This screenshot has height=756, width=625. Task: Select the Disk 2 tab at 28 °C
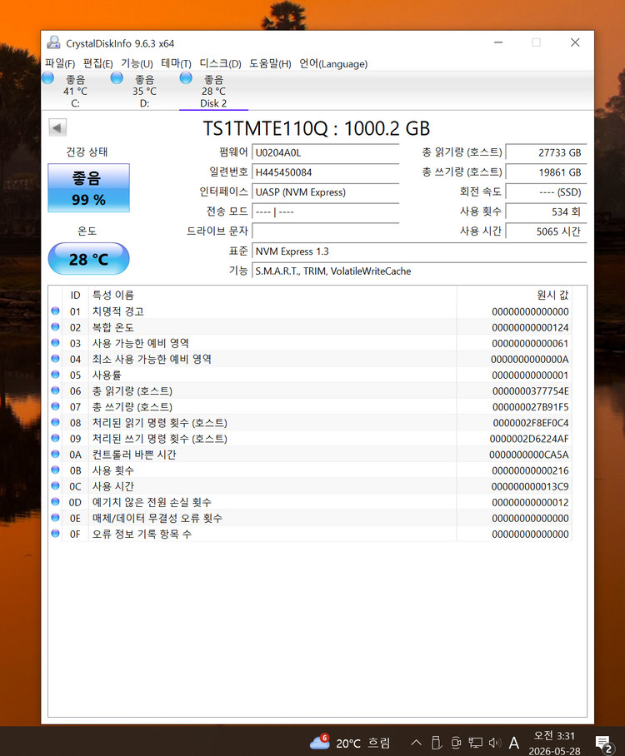213,91
